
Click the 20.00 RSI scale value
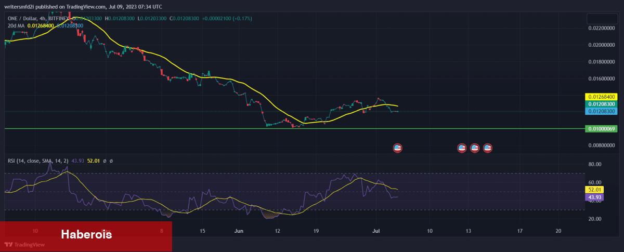595,219
